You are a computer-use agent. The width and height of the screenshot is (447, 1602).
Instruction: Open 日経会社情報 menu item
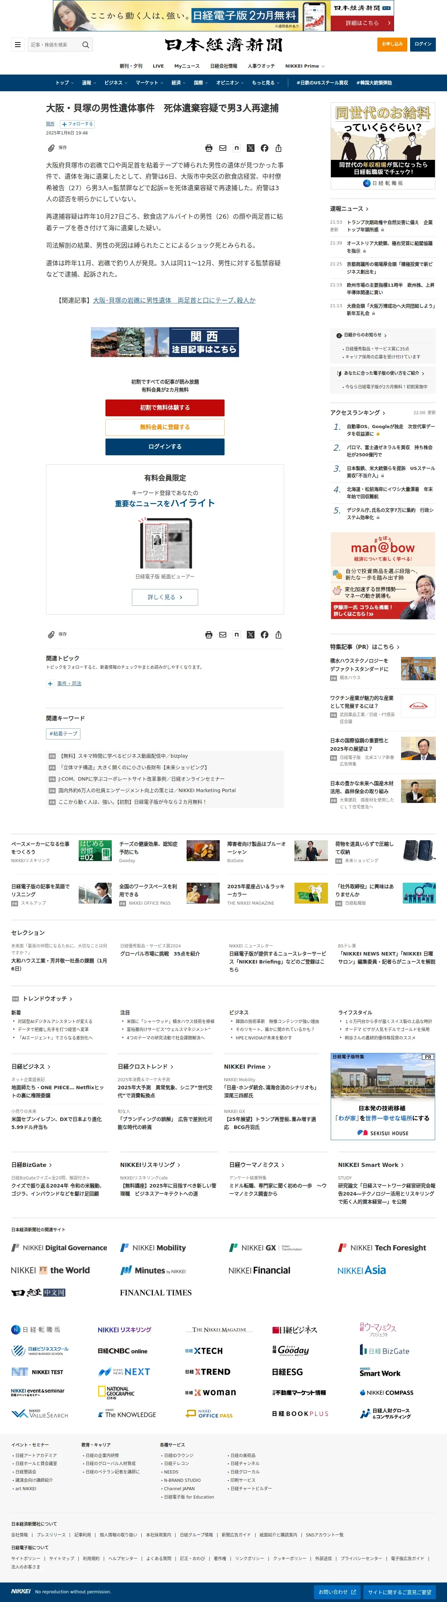click(224, 66)
